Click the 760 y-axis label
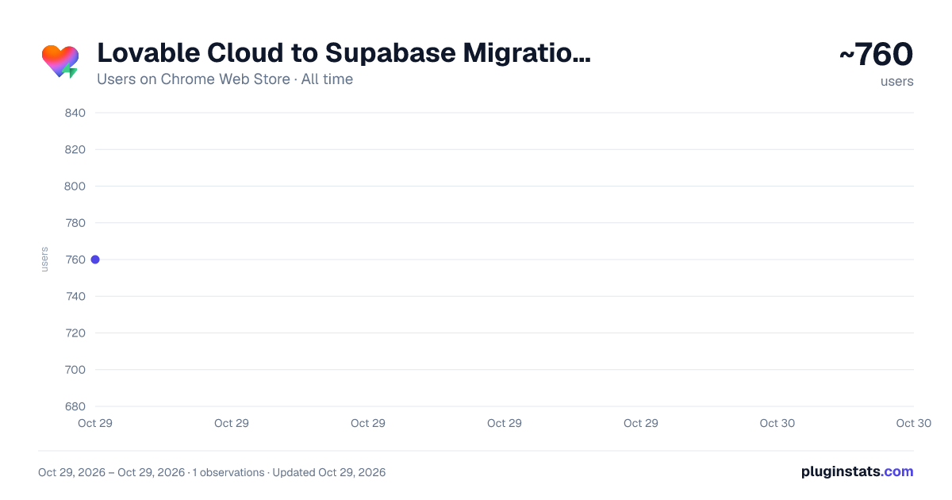 (75, 260)
